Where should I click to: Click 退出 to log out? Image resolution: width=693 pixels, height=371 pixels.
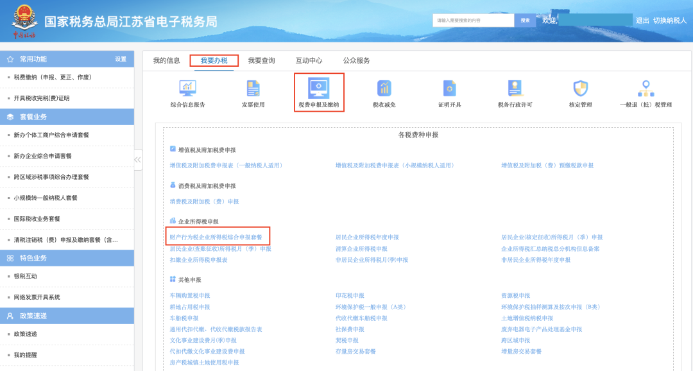(647, 20)
